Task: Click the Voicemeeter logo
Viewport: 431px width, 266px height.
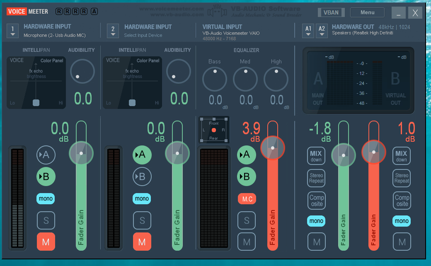Action: pos(27,12)
